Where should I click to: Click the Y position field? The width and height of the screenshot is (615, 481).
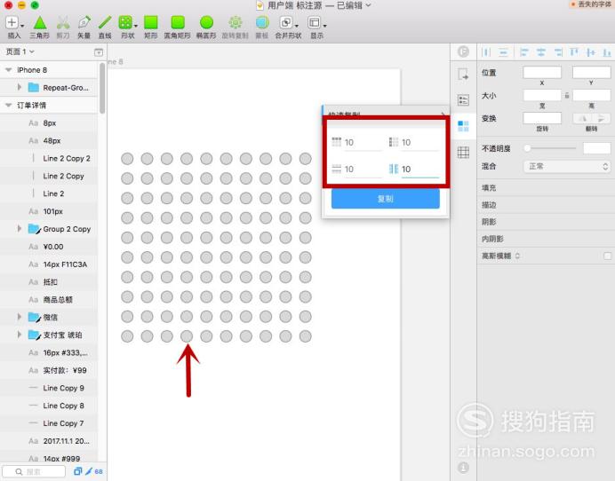point(592,73)
